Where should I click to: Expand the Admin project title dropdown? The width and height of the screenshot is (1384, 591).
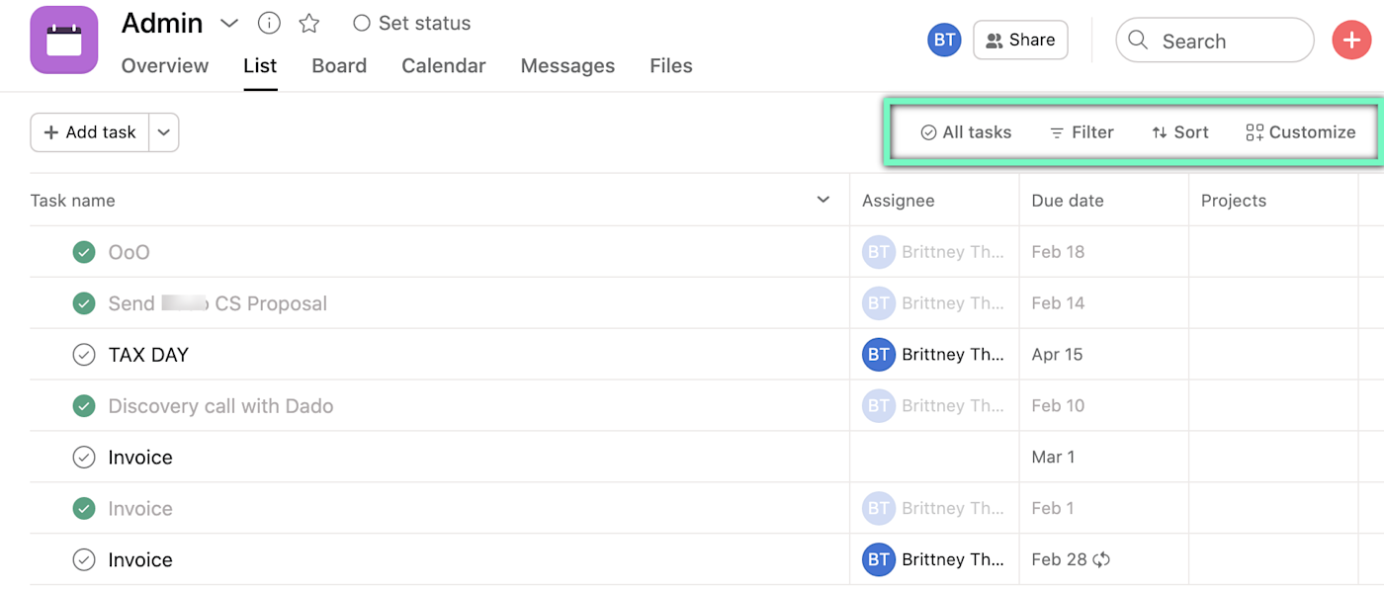pos(229,23)
